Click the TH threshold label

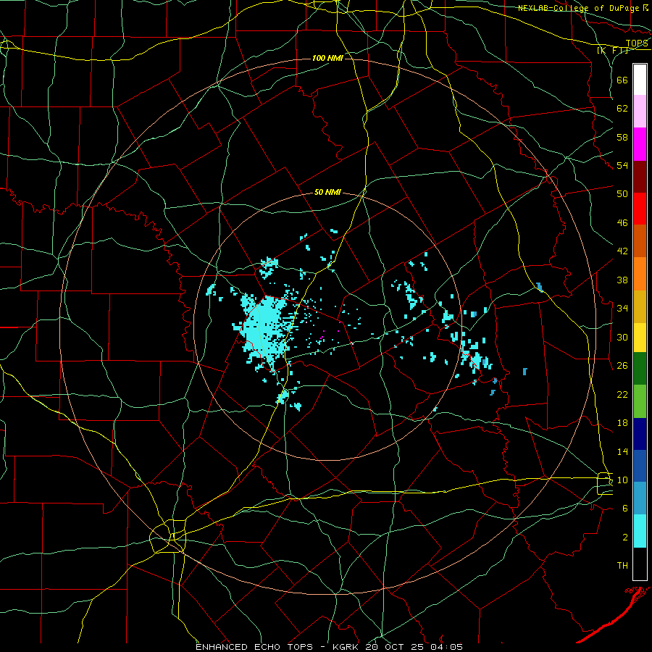click(x=622, y=566)
